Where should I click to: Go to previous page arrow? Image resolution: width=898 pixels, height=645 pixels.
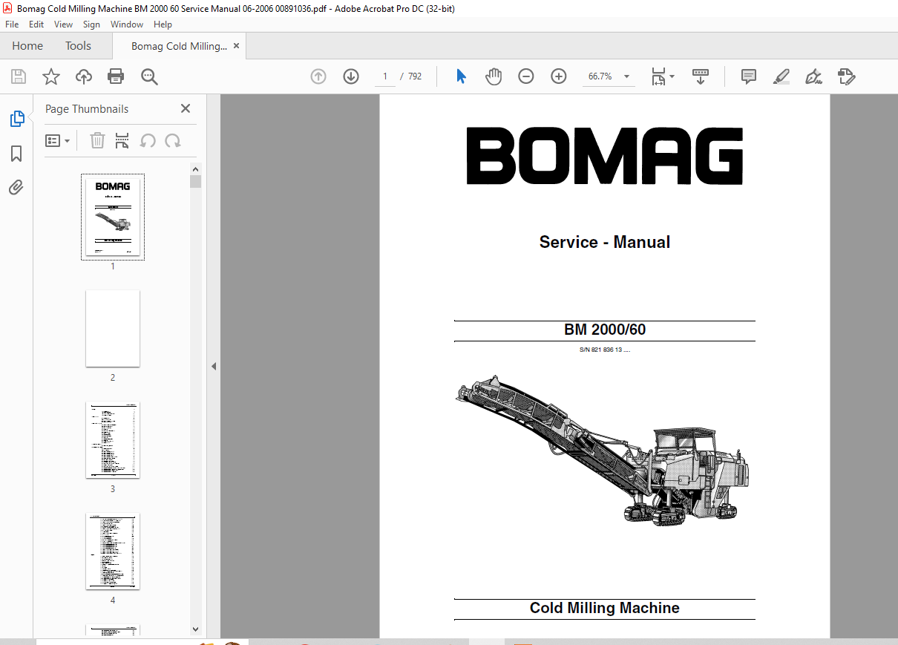click(x=318, y=76)
